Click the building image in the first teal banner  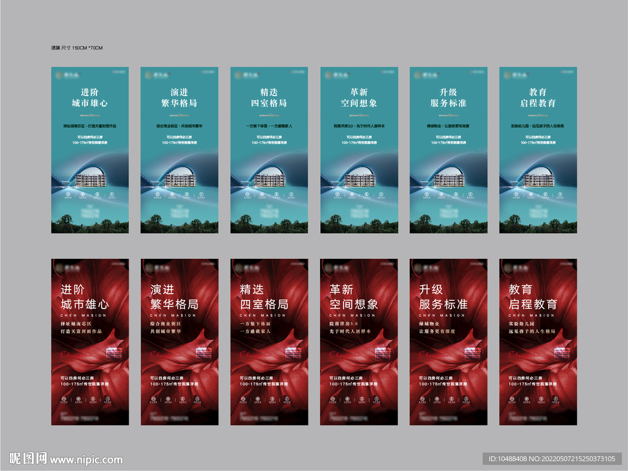(x=90, y=180)
